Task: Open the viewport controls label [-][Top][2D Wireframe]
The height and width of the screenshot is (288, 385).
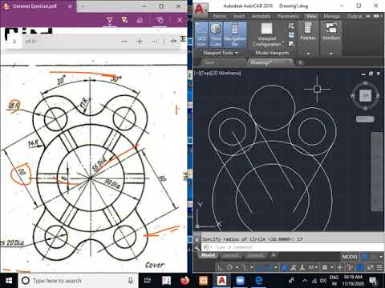Action: [217, 73]
